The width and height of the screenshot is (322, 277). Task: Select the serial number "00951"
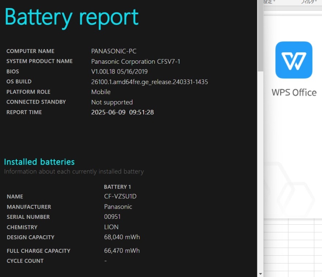(112, 217)
